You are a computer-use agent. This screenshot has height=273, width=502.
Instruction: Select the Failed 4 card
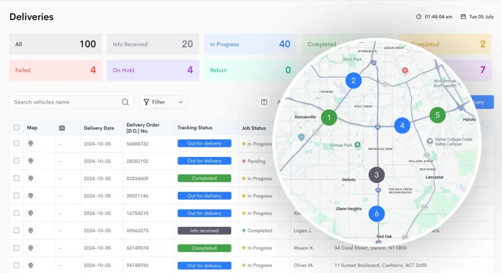pos(55,70)
